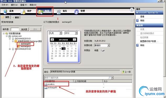Click the 可恢复项目 column header

[x=59, y=81]
